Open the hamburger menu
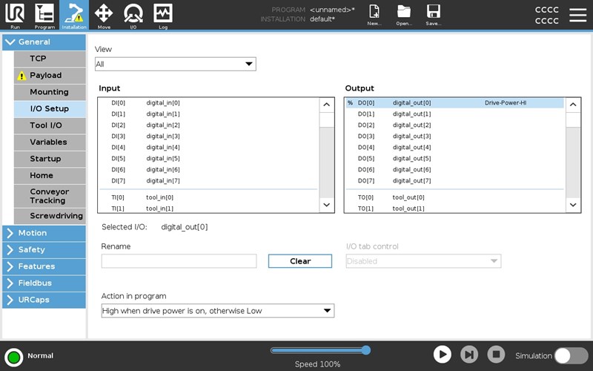The height and width of the screenshot is (371, 593). 577,15
